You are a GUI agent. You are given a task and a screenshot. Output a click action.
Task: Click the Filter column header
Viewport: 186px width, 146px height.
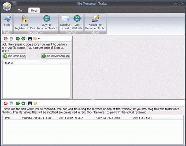tap(32, 63)
